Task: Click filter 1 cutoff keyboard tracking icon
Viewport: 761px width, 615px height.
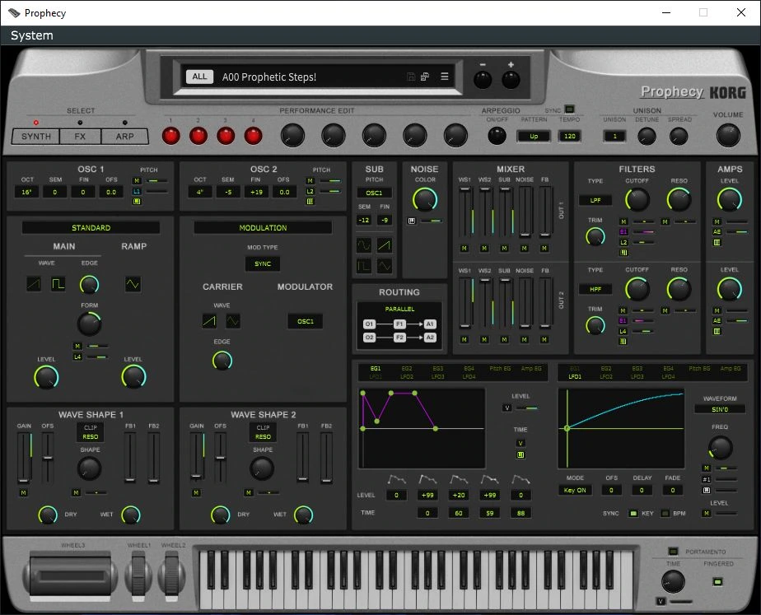Action: [624, 252]
